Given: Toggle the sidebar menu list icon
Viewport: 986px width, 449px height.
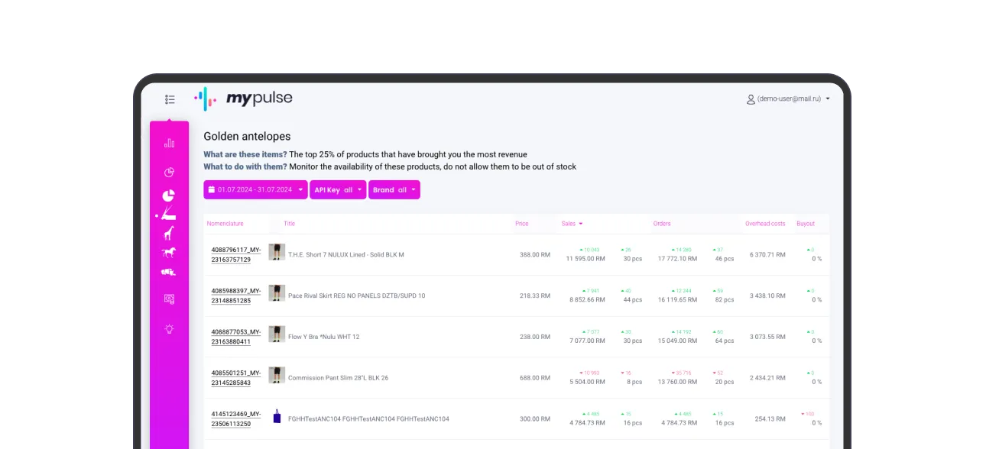Looking at the screenshot, I should pos(170,99).
